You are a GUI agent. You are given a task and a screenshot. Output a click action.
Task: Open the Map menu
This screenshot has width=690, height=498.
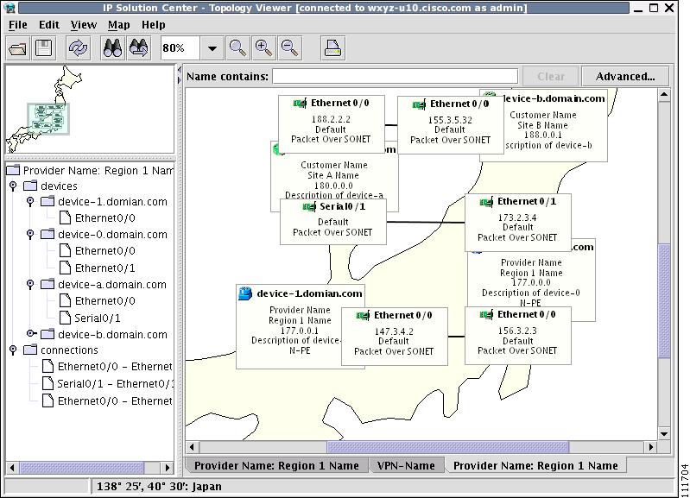(x=119, y=25)
